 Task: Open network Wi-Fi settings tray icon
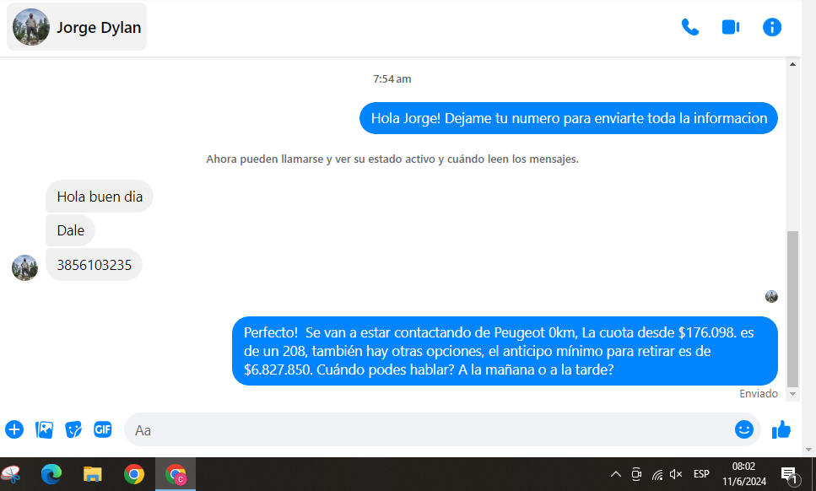[x=657, y=474]
